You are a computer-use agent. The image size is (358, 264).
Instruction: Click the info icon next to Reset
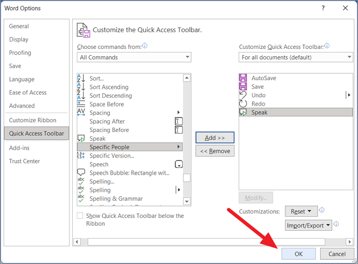pyautogui.click(x=322, y=210)
